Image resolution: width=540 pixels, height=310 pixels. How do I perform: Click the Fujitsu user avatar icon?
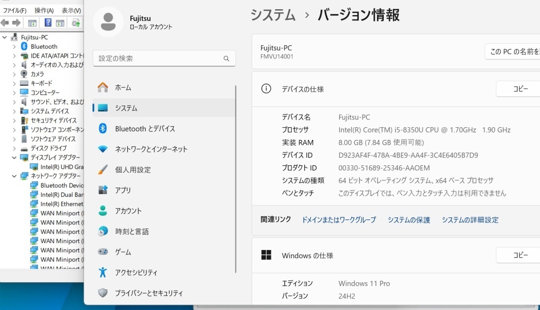pyautogui.click(x=108, y=22)
